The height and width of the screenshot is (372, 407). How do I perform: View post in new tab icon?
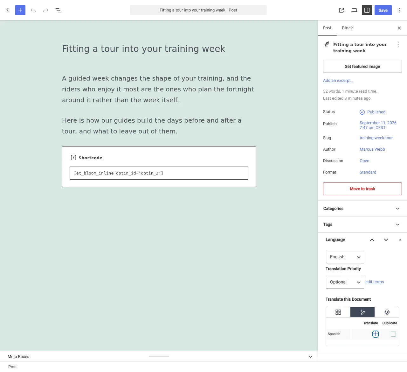tap(341, 10)
